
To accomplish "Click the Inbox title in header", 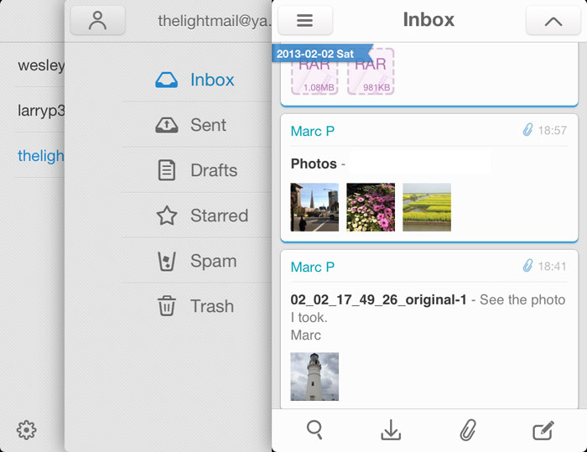I will (x=429, y=19).
